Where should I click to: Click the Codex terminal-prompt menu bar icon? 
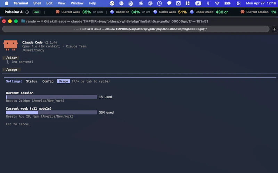tap(121, 3)
